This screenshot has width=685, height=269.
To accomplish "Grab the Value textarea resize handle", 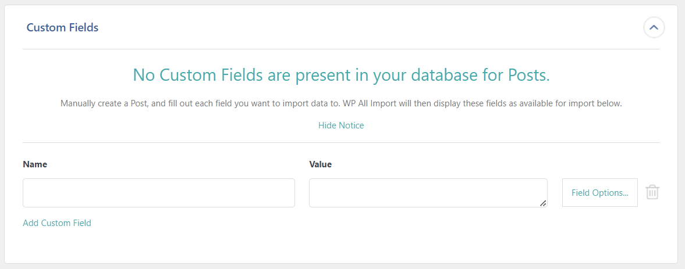I will (544, 203).
